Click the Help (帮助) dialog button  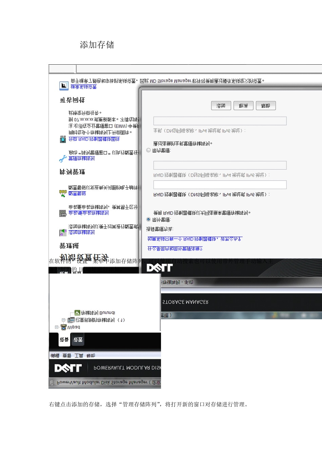(266, 106)
